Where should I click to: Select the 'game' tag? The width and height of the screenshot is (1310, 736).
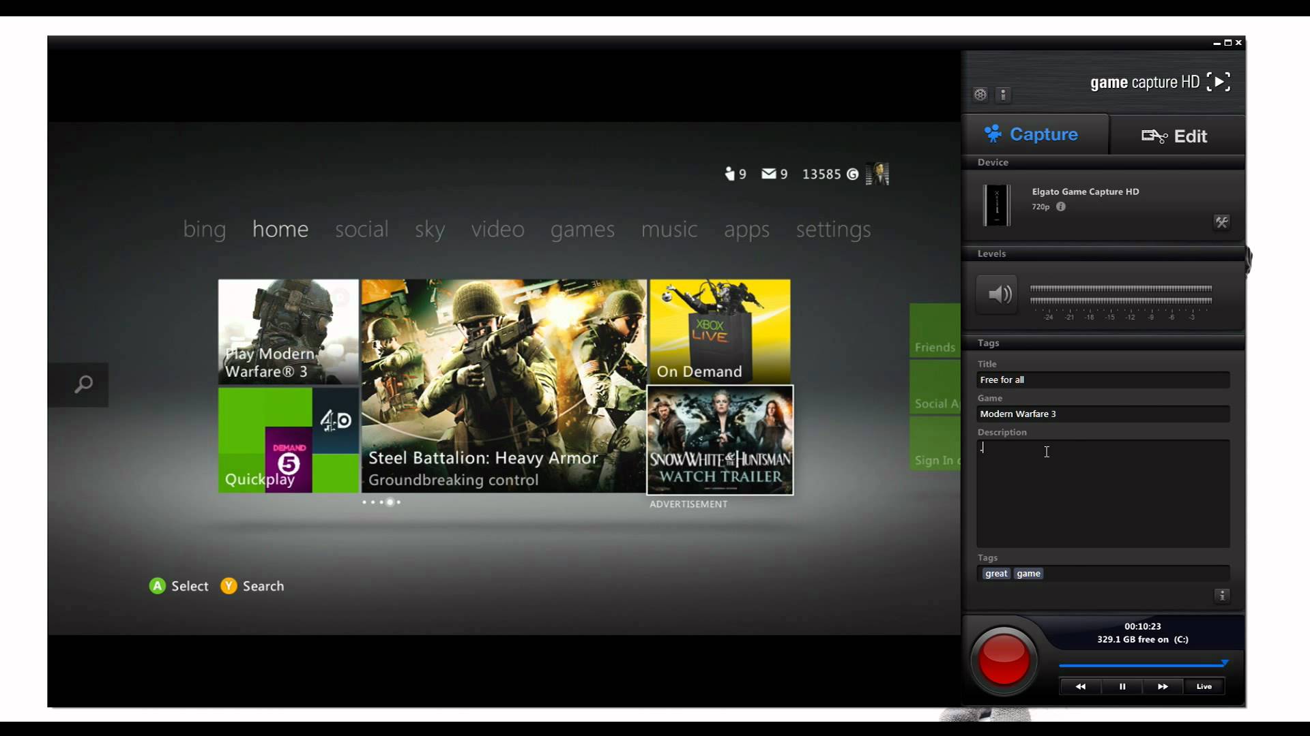1028,573
